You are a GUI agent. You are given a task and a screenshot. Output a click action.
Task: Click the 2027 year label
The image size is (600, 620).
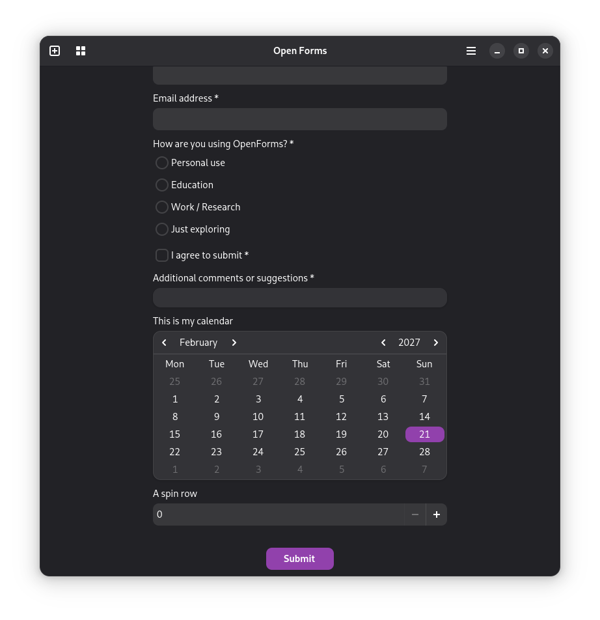point(409,342)
